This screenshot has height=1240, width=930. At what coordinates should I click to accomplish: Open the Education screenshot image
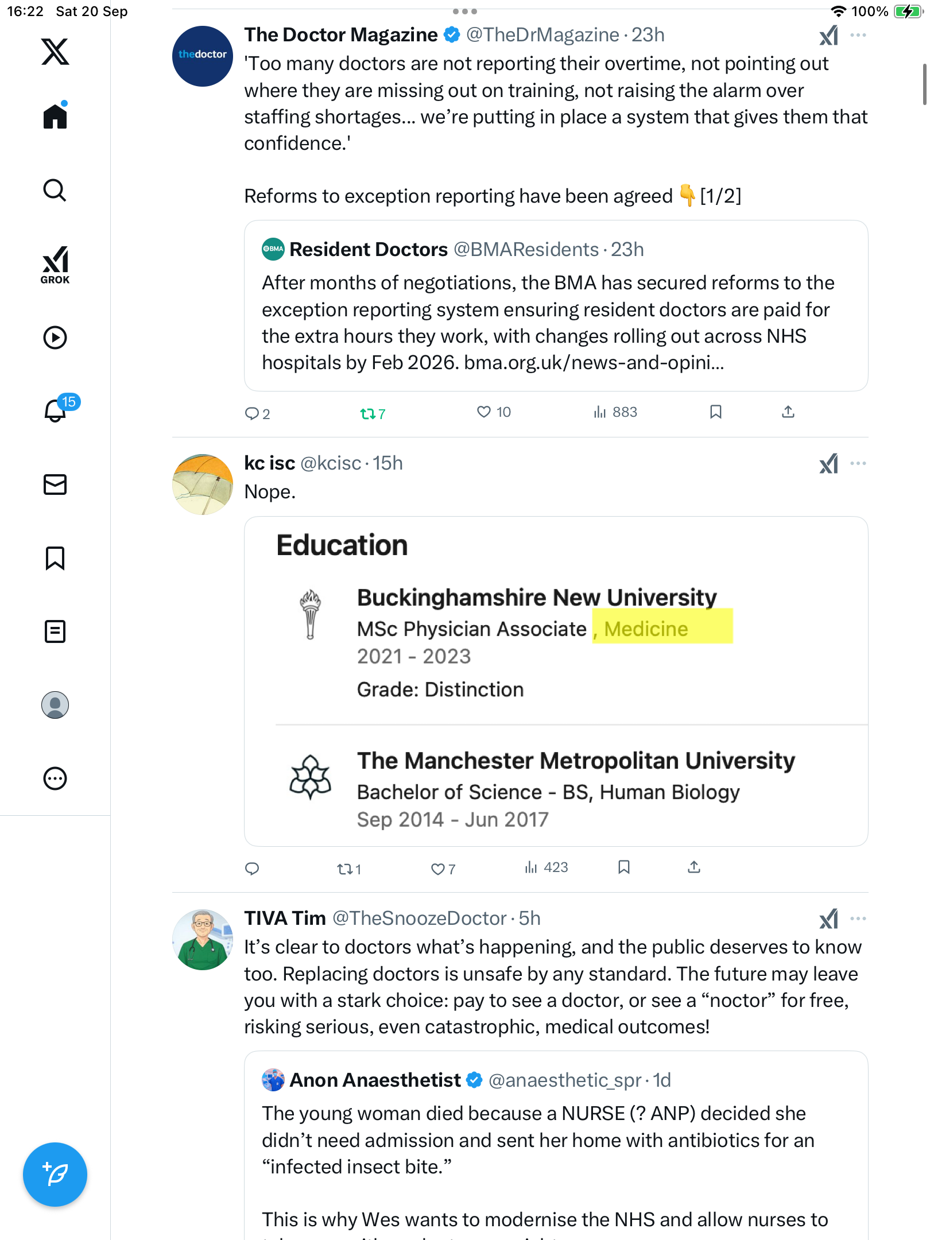(x=556, y=681)
